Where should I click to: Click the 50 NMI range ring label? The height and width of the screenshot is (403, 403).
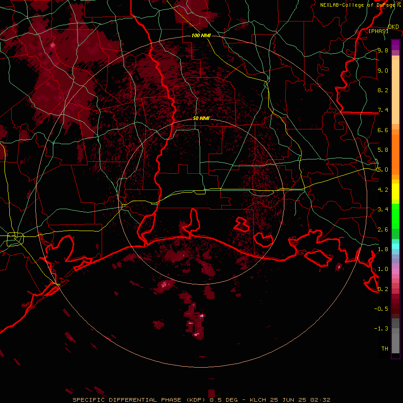201,118
